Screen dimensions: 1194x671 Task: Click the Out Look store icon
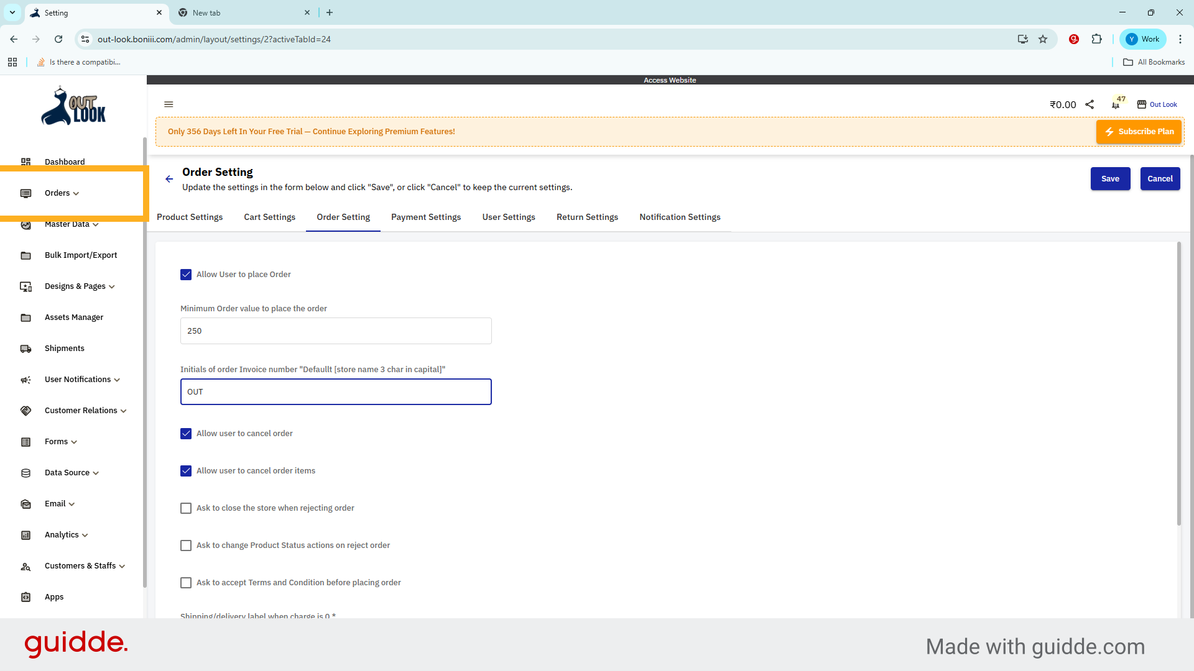[1142, 104]
